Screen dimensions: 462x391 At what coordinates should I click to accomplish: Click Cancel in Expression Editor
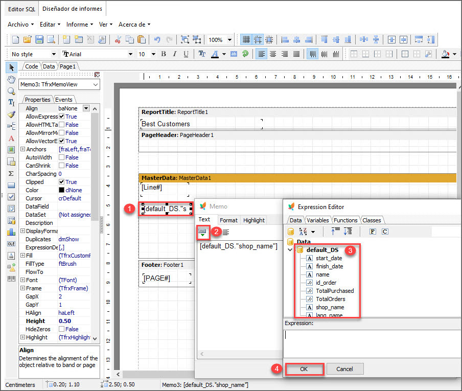pyautogui.click(x=344, y=369)
